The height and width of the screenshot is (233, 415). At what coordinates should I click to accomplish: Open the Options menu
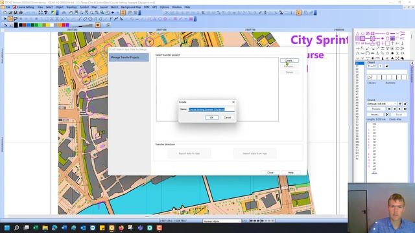click(x=164, y=7)
